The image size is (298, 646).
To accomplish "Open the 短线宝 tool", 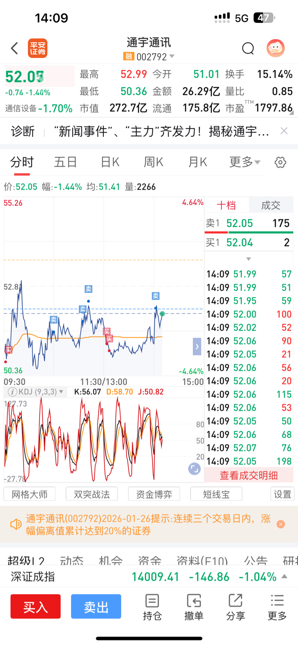I will [x=216, y=494].
